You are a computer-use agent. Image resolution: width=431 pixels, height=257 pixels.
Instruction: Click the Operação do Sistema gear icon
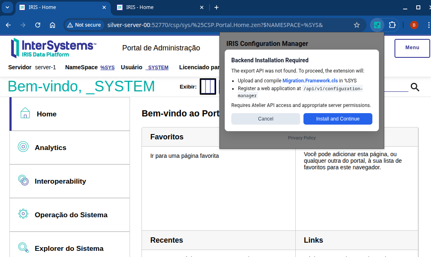[23, 214]
